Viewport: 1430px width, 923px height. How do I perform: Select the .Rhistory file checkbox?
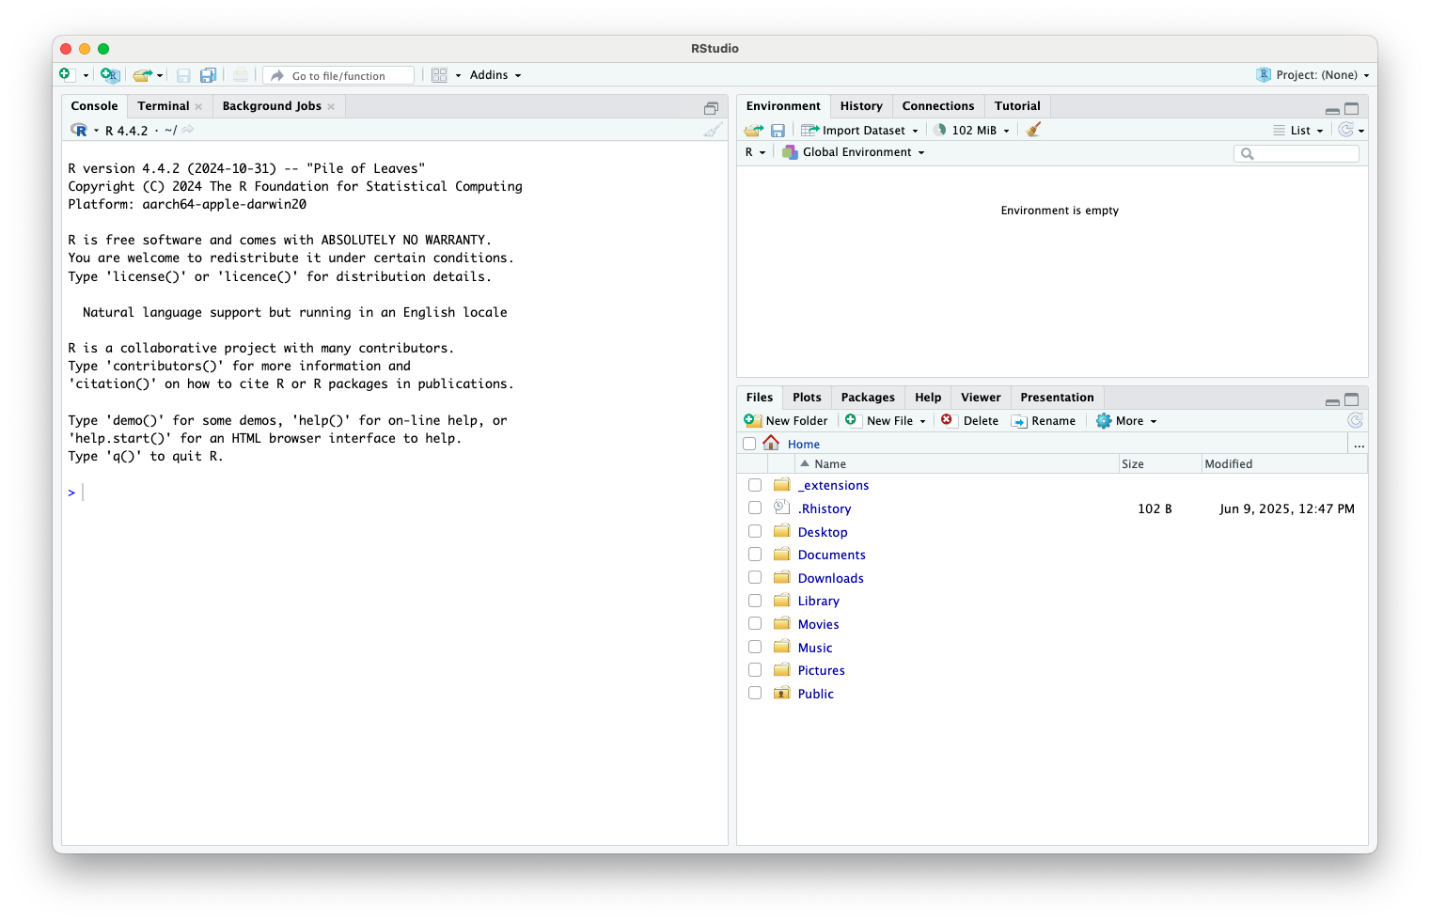tap(755, 508)
